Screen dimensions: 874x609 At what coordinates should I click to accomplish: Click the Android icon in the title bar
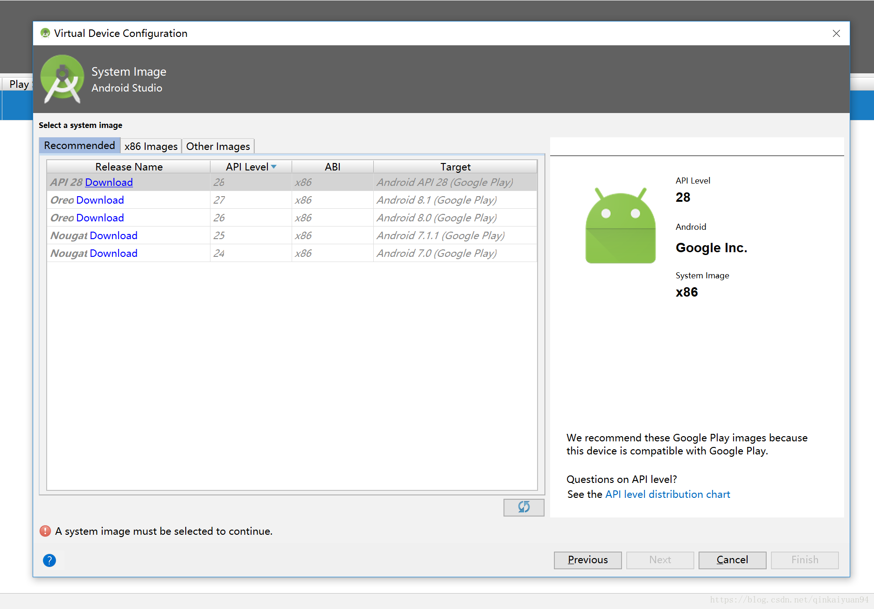tap(44, 33)
